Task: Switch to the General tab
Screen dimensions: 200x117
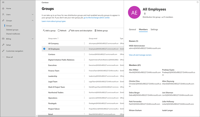Action: [x=132, y=29]
